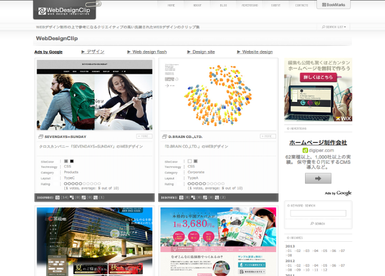This screenshot has width=385, height=276.
Task: Click the MORE button for SEVENDAYS=SUNDAY
Action: point(144,136)
